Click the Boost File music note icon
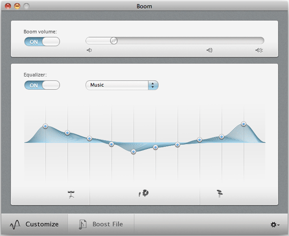Screen dimensions: 289x236 coord(83,225)
